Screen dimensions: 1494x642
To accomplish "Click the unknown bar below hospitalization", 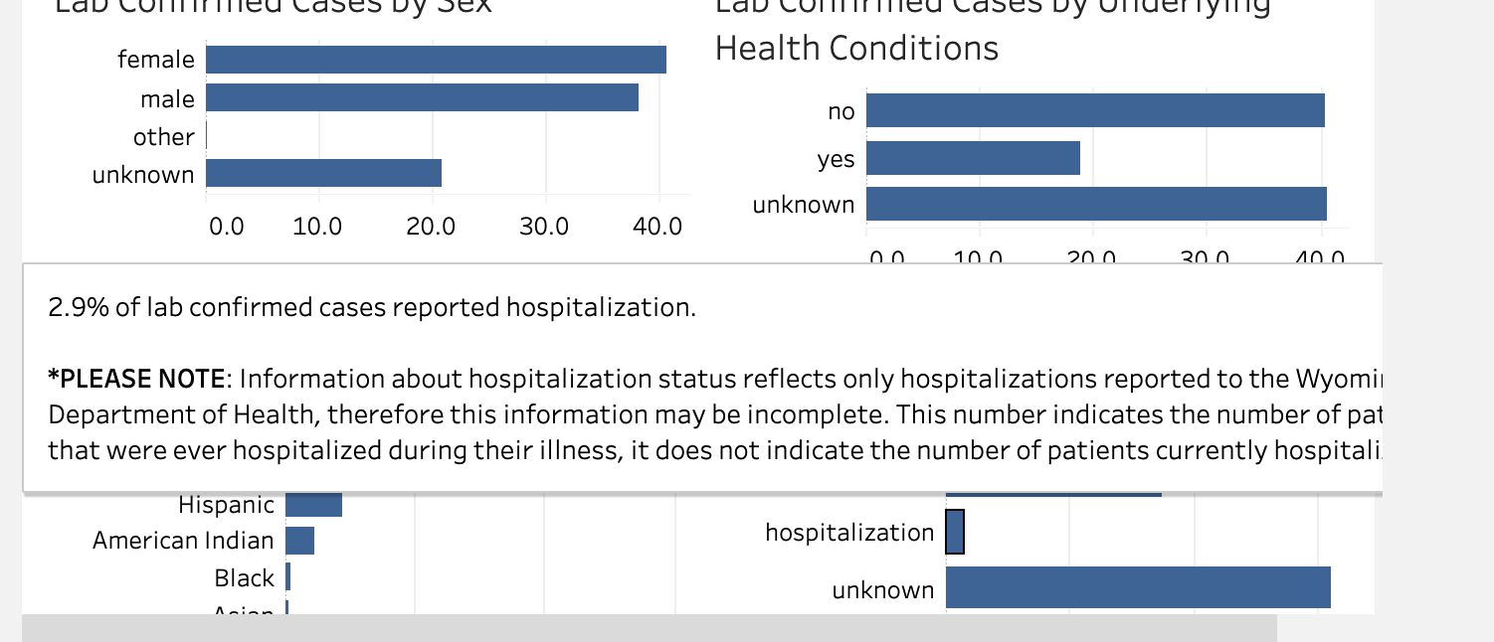I will pyautogui.click(x=1138, y=587).
